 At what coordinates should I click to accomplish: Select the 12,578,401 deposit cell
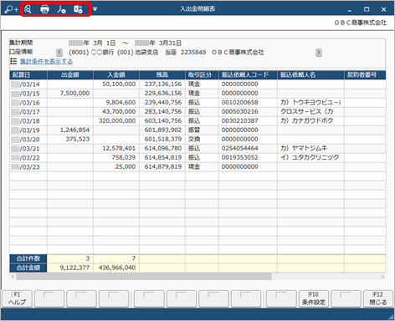116,149
